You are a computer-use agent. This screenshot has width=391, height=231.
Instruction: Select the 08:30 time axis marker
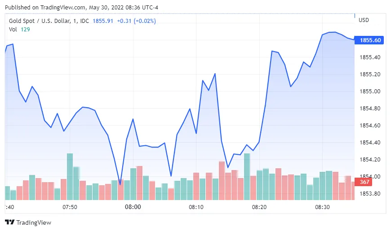point(322,207)
